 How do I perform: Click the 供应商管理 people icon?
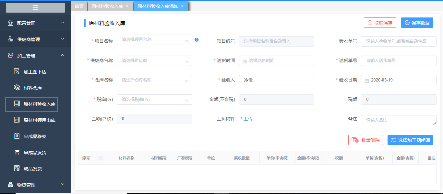pos(10,39)
